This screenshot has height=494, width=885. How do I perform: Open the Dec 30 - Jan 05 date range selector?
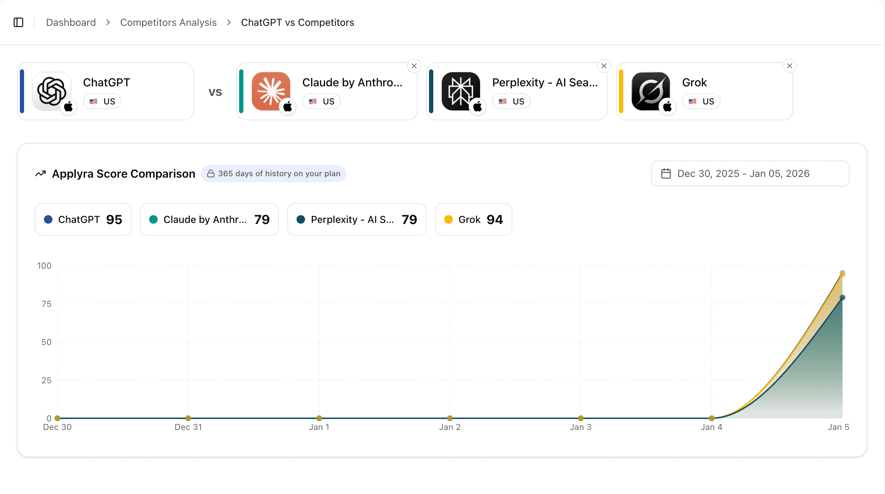pyautogui.click(x=750, y=173)
